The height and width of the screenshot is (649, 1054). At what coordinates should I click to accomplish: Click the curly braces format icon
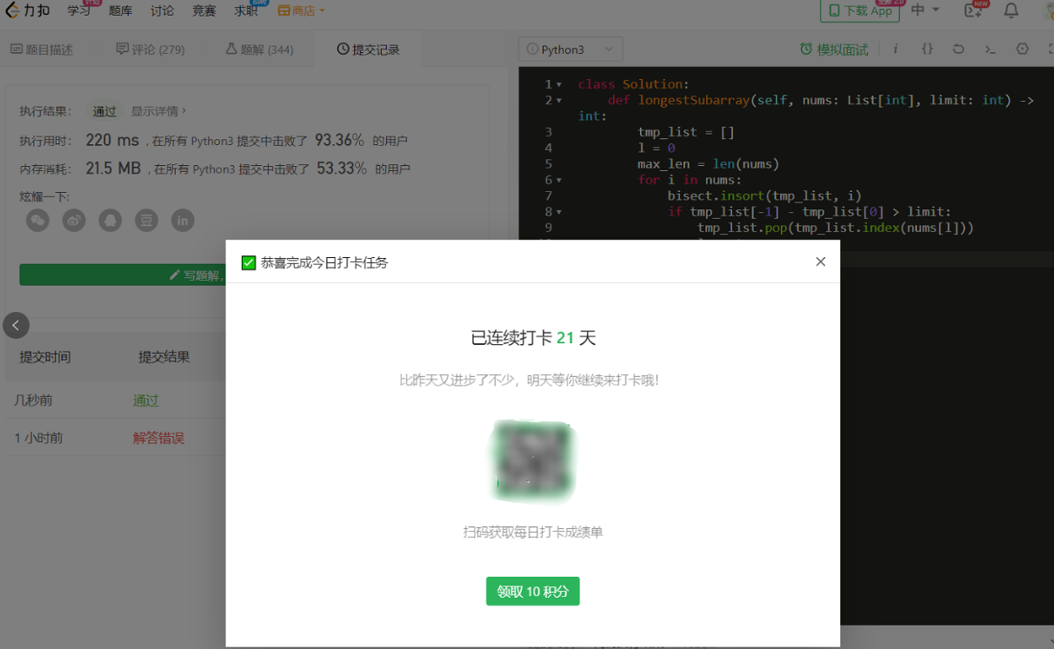927,50
